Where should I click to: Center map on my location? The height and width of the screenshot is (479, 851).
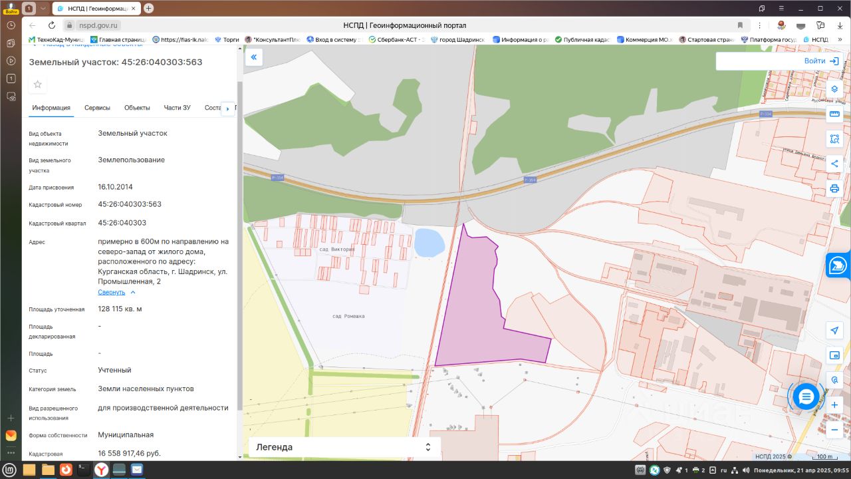834,331
